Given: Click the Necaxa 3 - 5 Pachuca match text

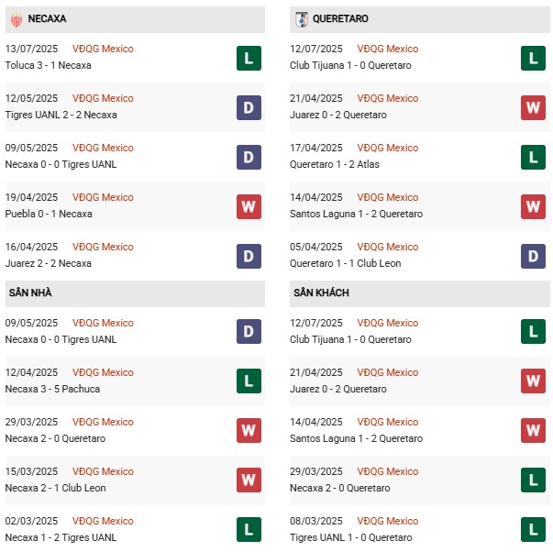Looking at the screenshot, I should click(x=52, y=389).
